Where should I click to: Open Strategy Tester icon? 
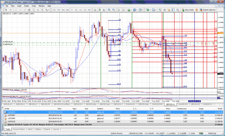[x=178, y=10]
